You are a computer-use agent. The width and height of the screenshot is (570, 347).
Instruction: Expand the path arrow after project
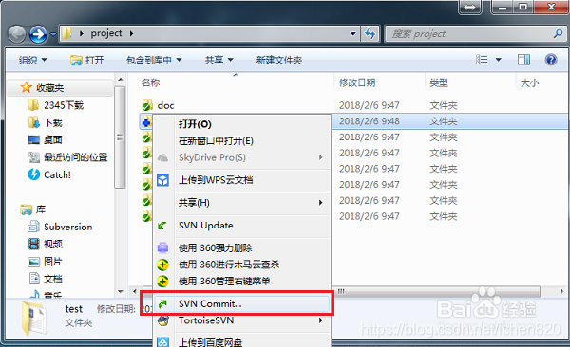pos(132,33)
